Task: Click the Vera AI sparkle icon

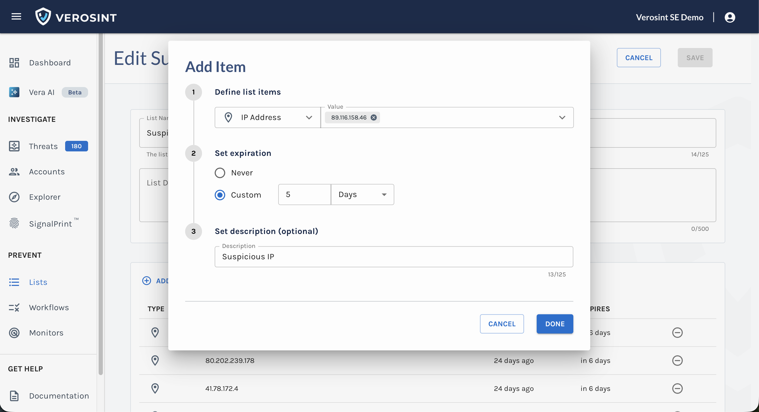Action: click(14, 92)
